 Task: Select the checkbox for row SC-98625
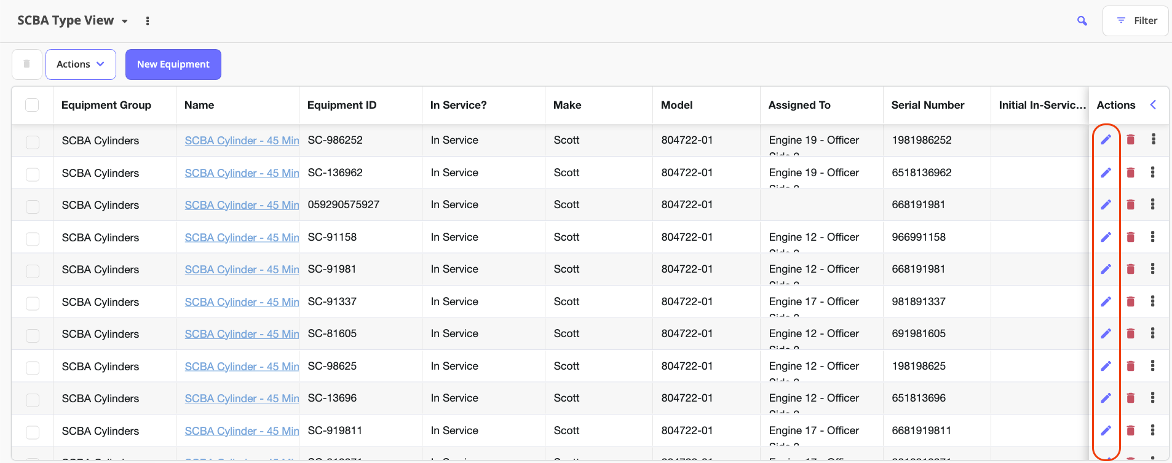point(33,368)
